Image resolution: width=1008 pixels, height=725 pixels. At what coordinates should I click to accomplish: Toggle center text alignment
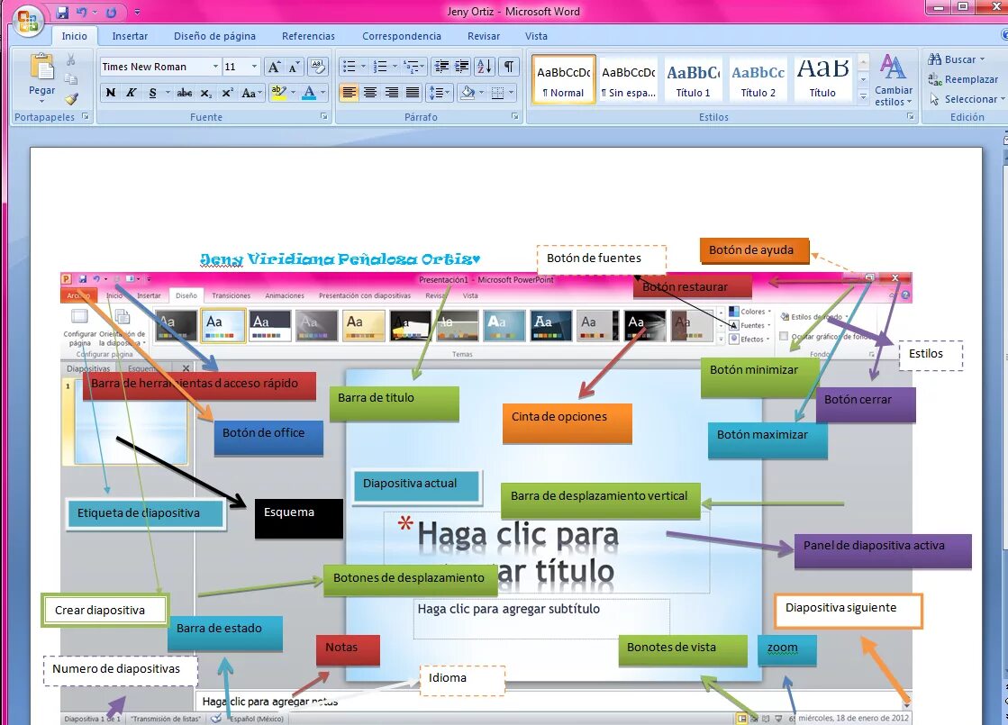click(370, 93)
